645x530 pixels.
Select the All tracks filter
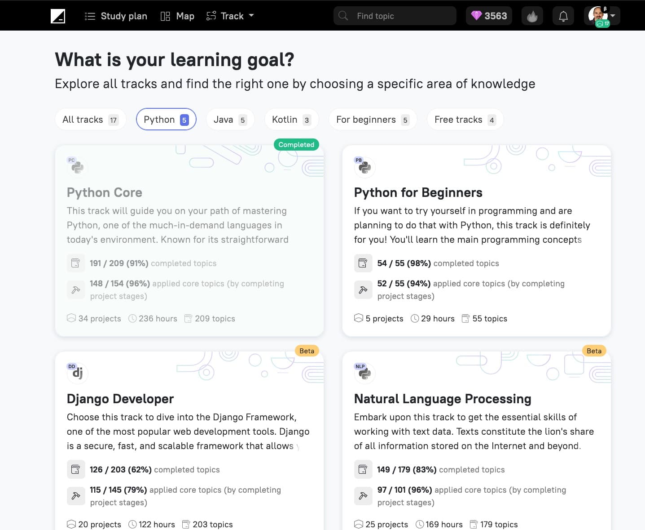click(x=90, y=120)
